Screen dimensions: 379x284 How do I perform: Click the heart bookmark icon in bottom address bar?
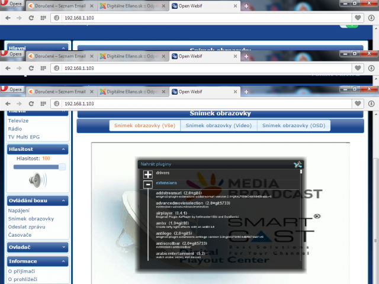[358, 104]
